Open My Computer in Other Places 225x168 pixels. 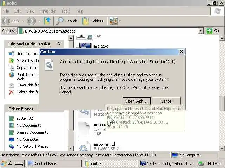tap(28, 139)
